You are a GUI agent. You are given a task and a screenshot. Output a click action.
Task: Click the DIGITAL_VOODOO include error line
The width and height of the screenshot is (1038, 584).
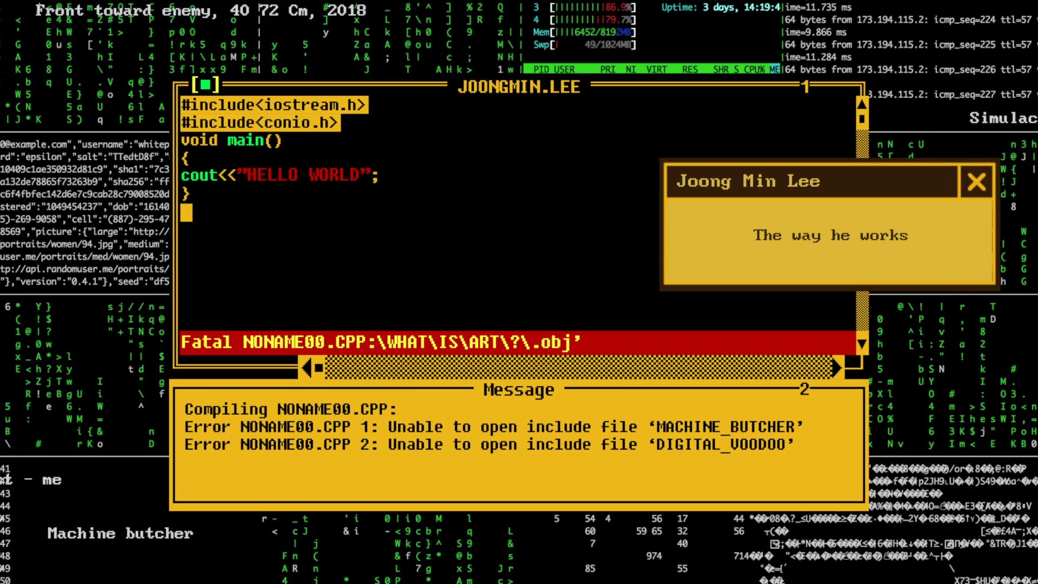(x=489, y=444)
